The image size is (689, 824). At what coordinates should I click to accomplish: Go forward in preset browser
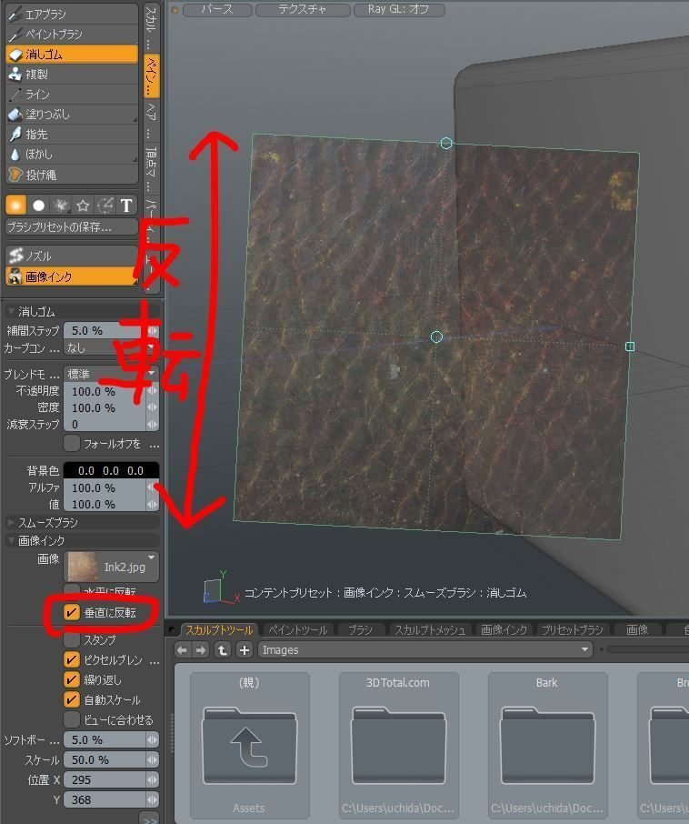click(x=201, y=650)
